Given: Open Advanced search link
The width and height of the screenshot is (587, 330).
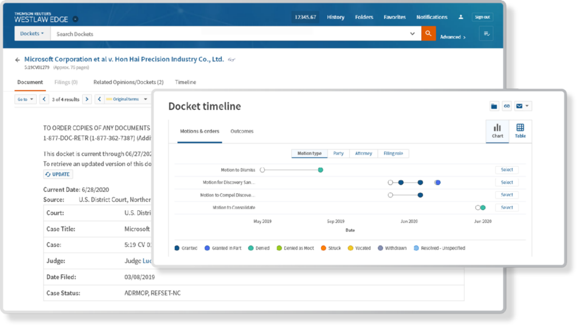Looking at the screenshot, I should [x=453, y=37].
